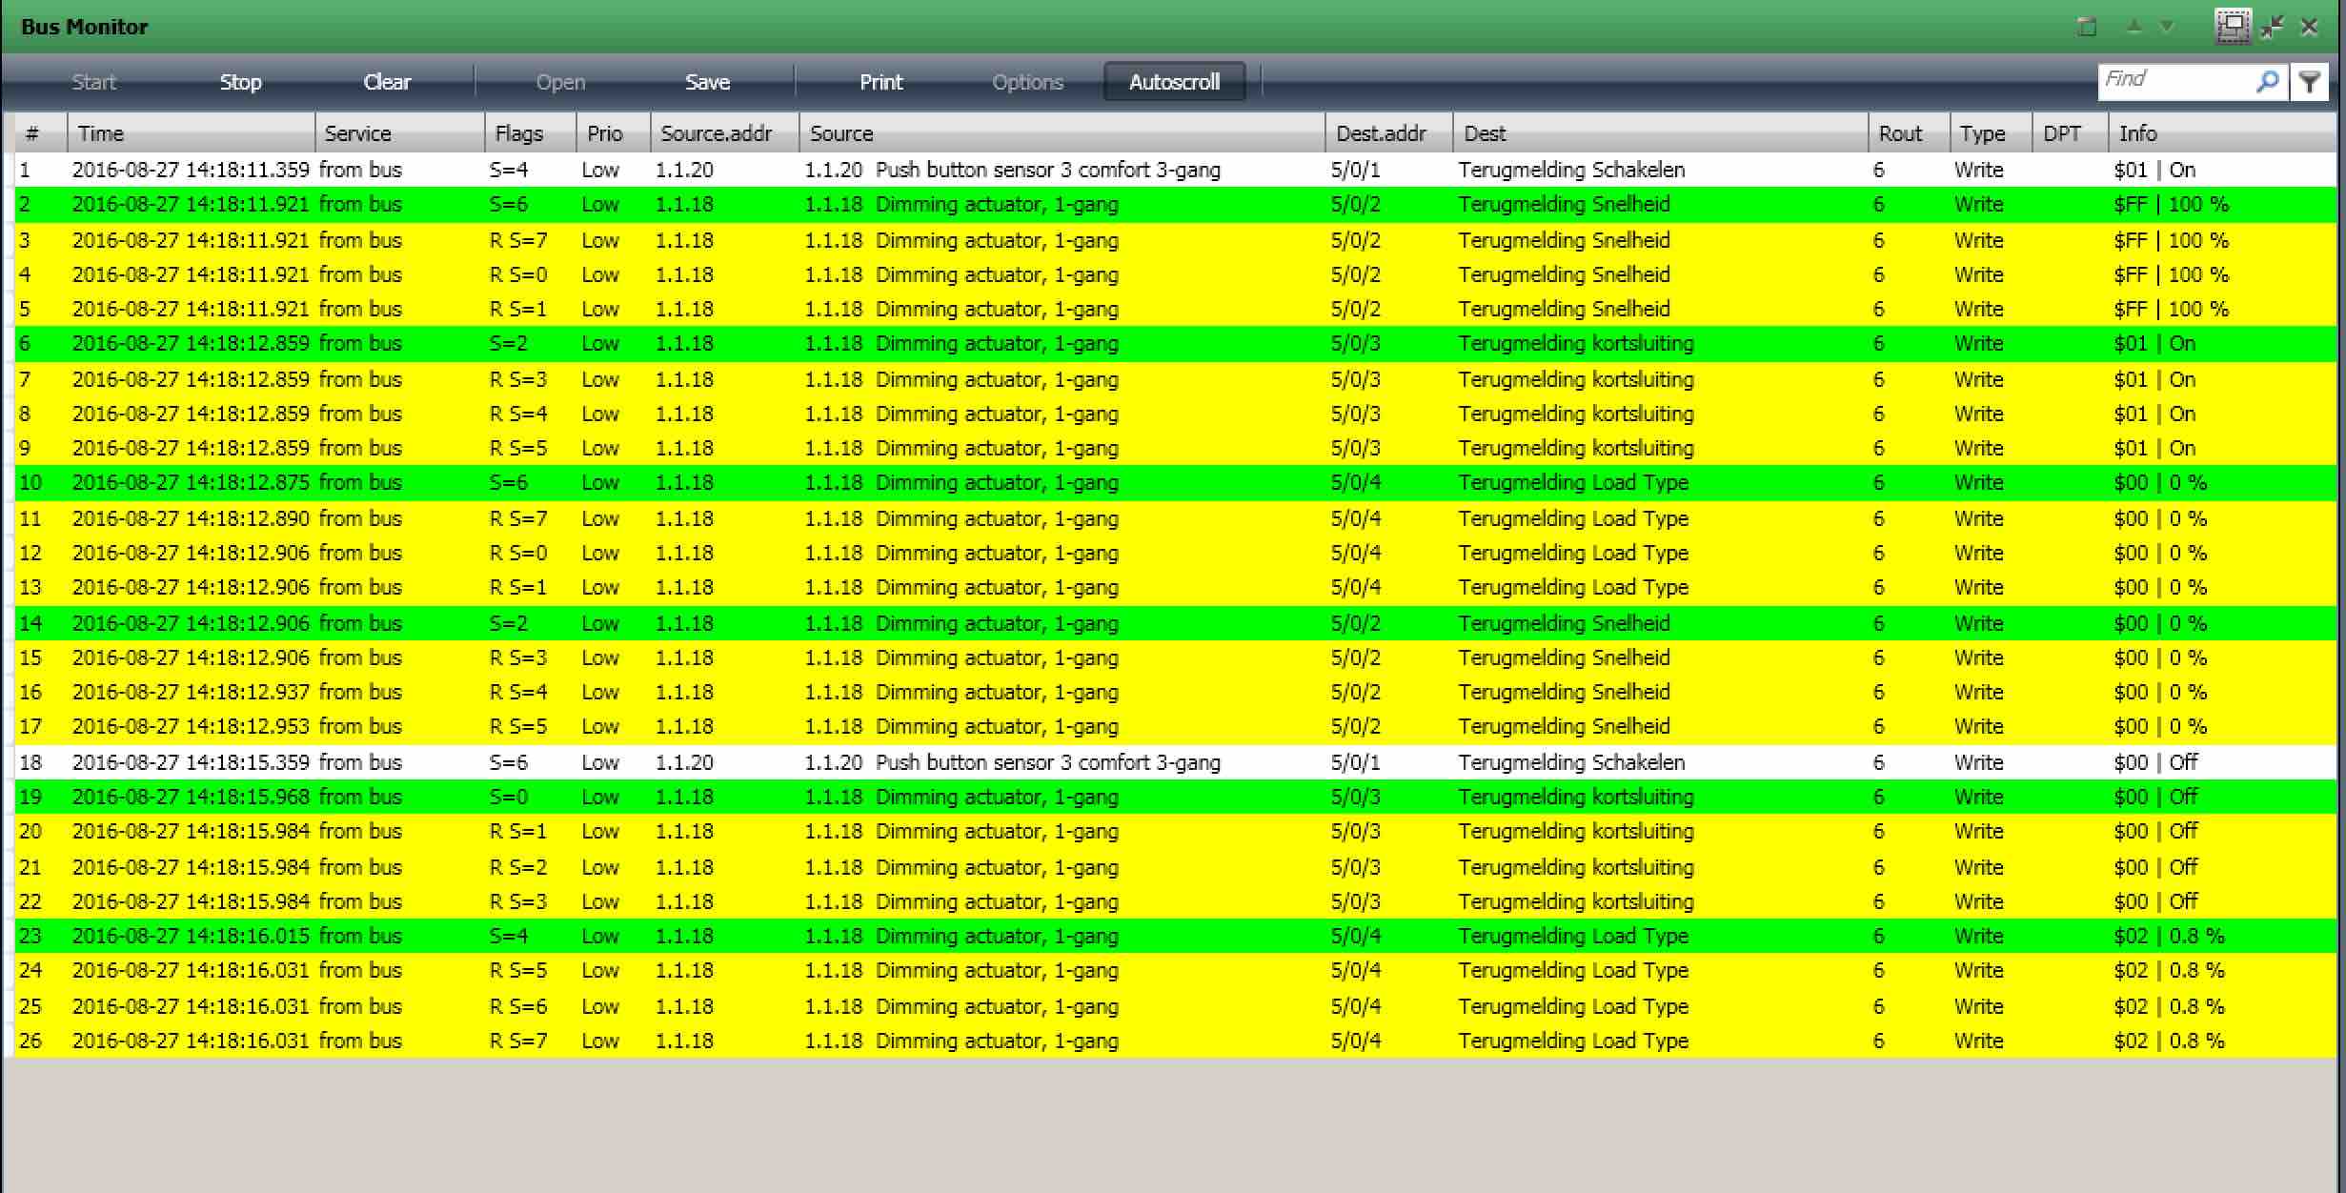Sort by the Dest.addr column header
The image size is (2346, 1193).
tap(1388, 133)
